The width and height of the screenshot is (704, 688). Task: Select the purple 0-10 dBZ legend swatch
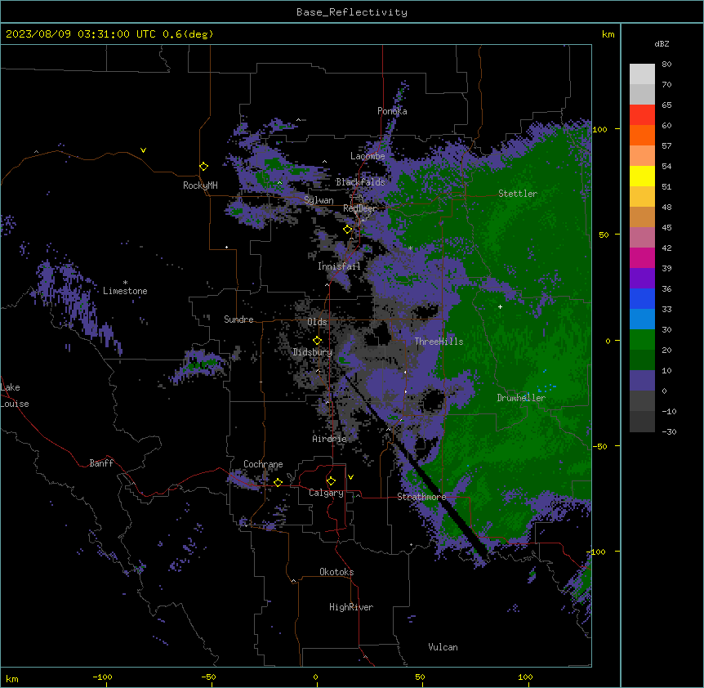click(x=642, y=381)
